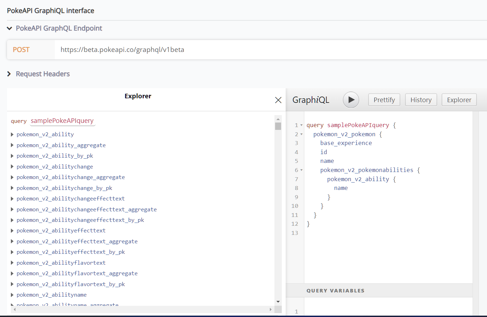Click name field on editor line 8
Screen dimensions: 487x317
point(341,188)
